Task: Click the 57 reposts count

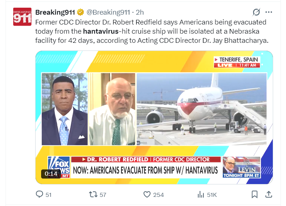Action: [103, 195]
